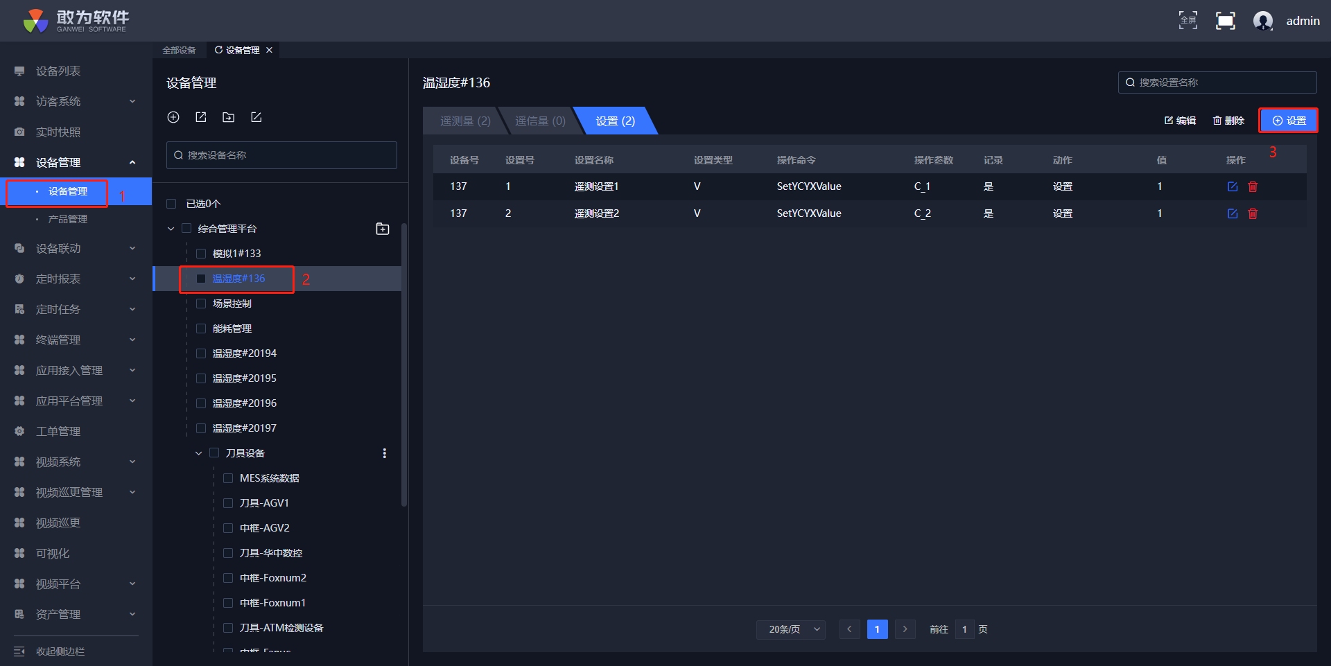This screenshot has height=666, width=1331.
Task: Select the 温湿度#20195 device
Action: [244, 378]
